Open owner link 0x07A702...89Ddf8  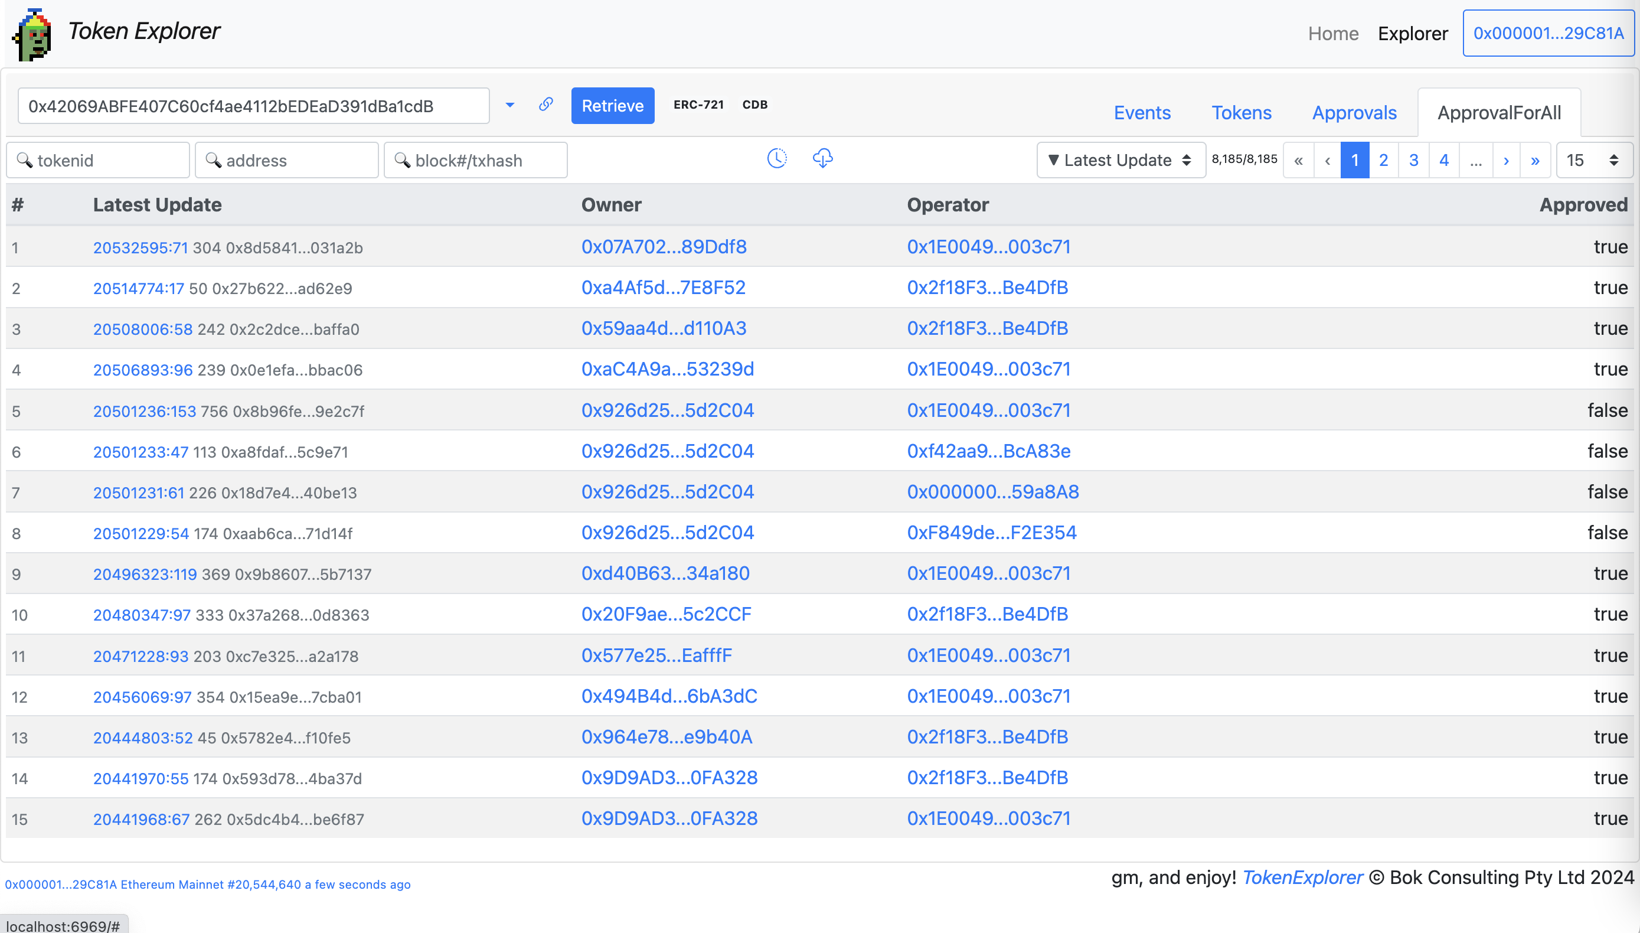pyautogui.click(x=664, y=247)
